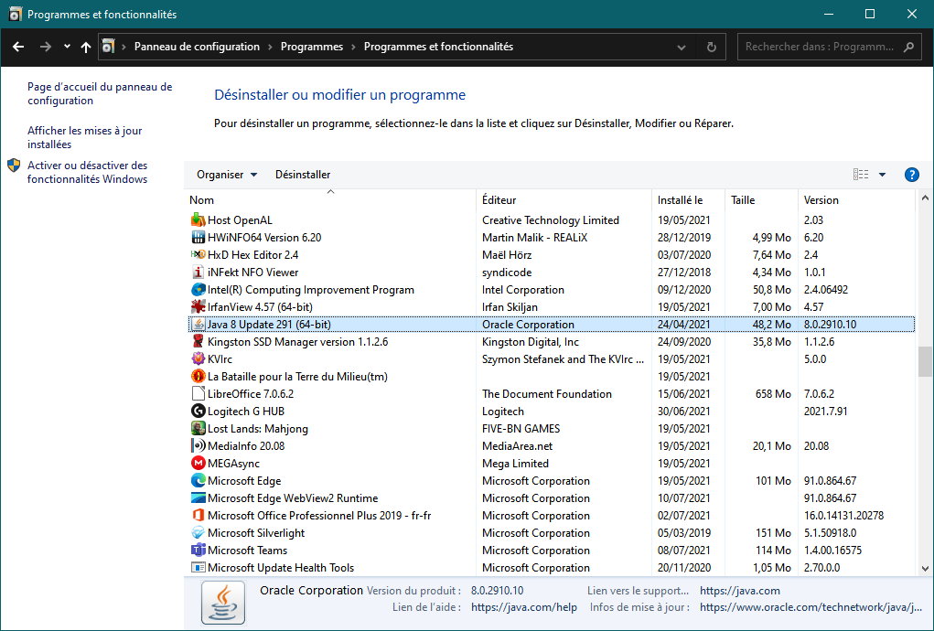Click the Microsoft Office Professionnel Plus icon
The image size is (934, 631).
click(x=198, y=516)
